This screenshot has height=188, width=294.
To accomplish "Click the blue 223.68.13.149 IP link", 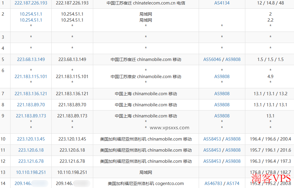I will tap(31, 59).
